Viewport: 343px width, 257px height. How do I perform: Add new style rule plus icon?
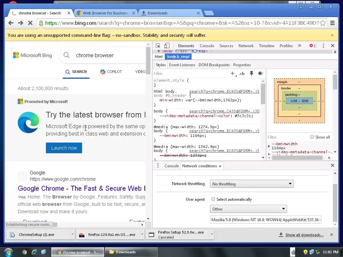point(232,73)
